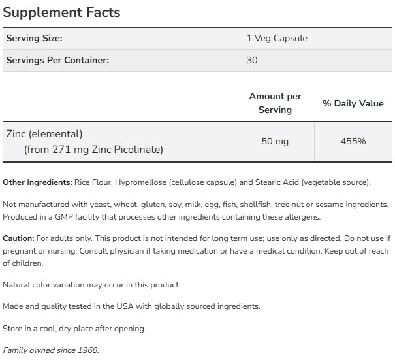This screenshot has width=395, height=360.
Task: Click the 50 mg amount cell
Action: pyautogui.click(x=275, y=141)
